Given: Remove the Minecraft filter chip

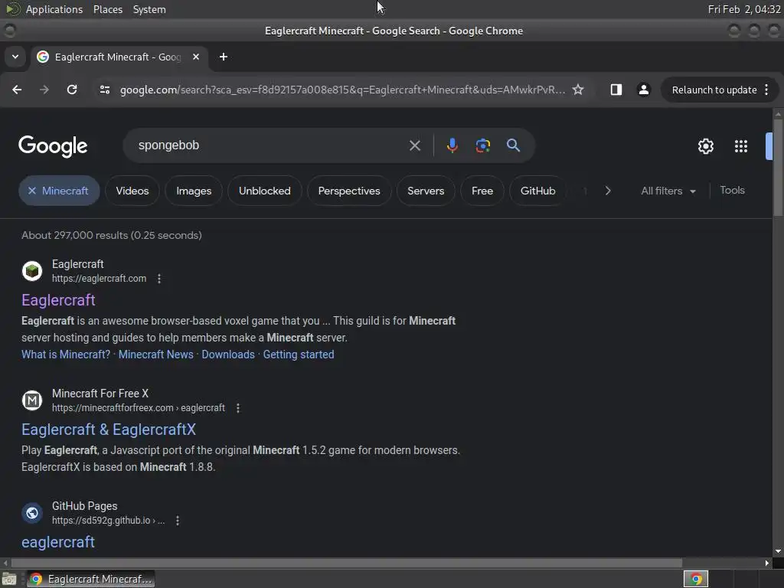Looking at the screenshot, I should (x=32, y=191).
